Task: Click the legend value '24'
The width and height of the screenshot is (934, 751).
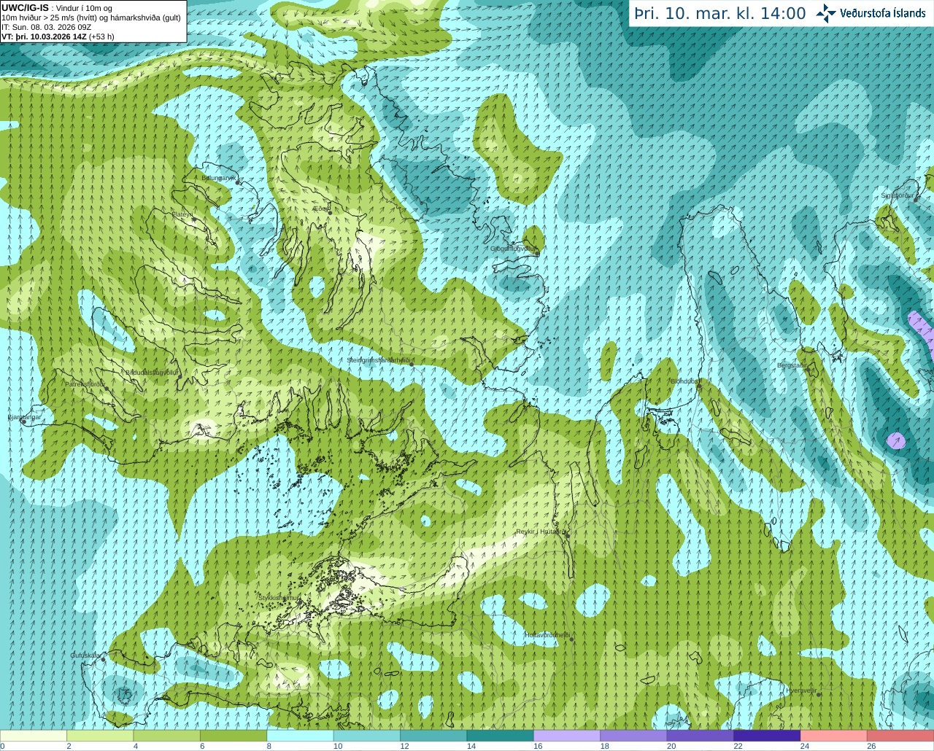Action: (x=804, y=746)
